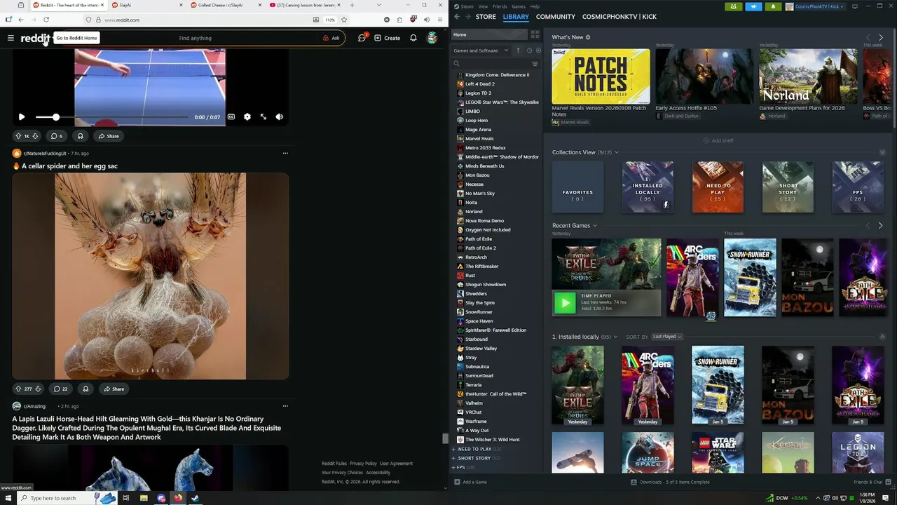This screenshot has height=505, width=897.
Task: Open the Reddit notifications bell
Action: (413, 38)
